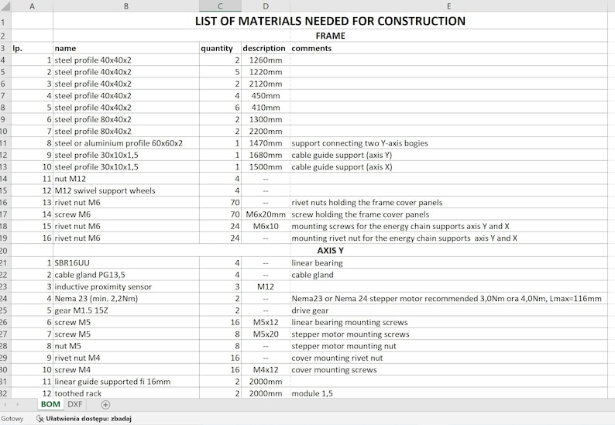615x425 pixels.
Task: Select cell 'cable guide support (axis X)'
Action: (448, 167)
